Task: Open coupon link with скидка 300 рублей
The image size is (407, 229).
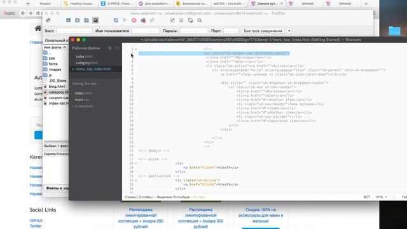Action: pyautogui.click(x=200, y=218)
